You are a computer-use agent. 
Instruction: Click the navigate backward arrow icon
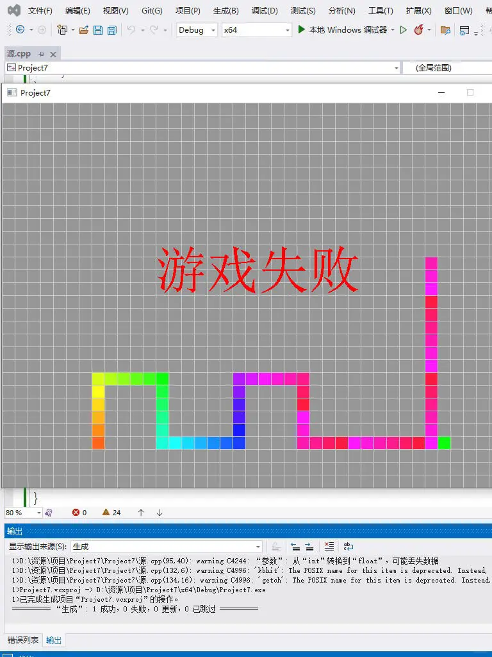click(20, 30)
